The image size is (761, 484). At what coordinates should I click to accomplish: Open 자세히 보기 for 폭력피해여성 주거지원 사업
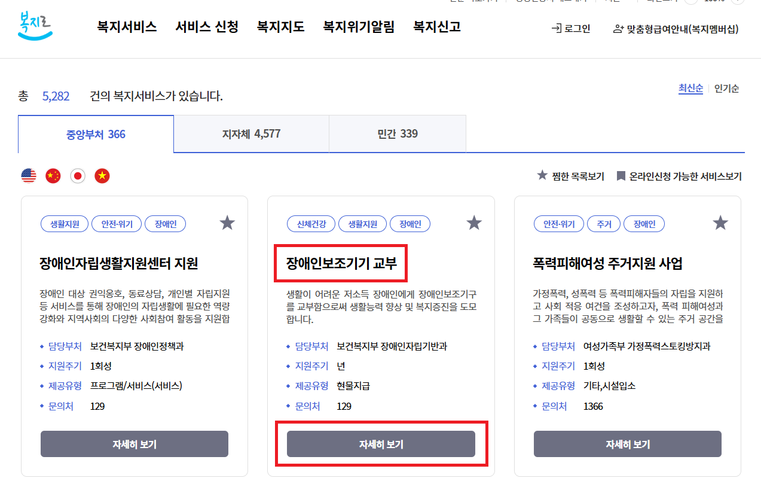coord(627,443)
